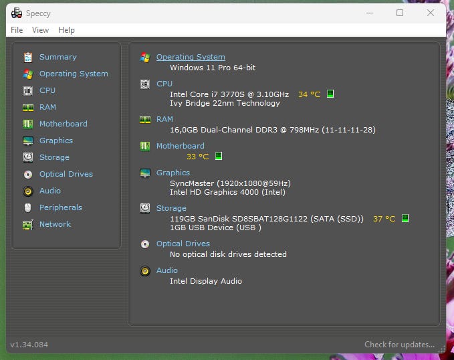The width and height of the screenshot is (454, 360).
Task: Click the Peripherals mouse icon in sidebar
Action: click(28, 207)
